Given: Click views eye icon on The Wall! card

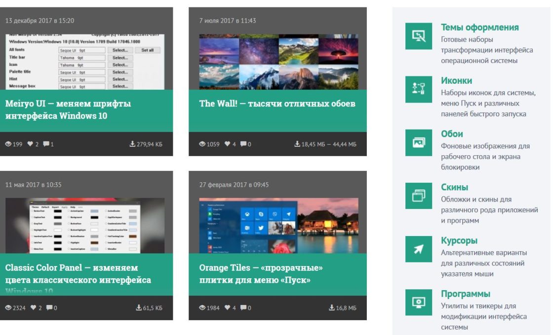Looking at the screenshot, I should point(202,144).
